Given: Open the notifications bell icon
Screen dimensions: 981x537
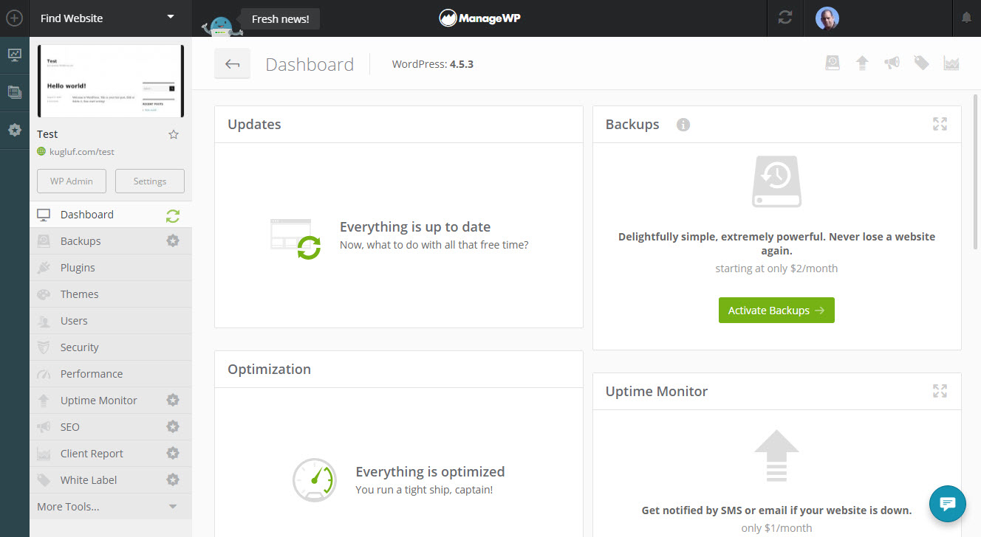Looking at the screenshot, I should 966,18.
